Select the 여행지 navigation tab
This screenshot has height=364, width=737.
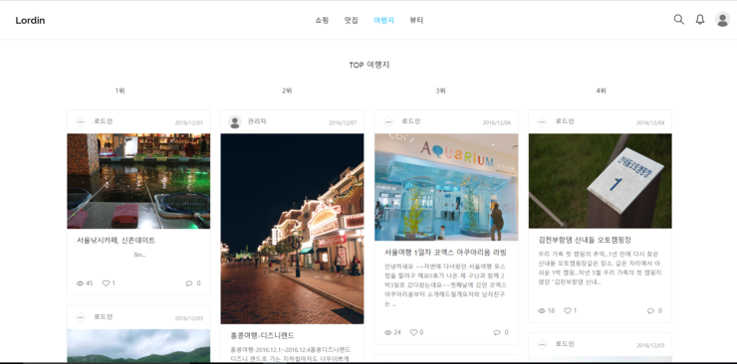pyautogui.click(x=383, y=20)
